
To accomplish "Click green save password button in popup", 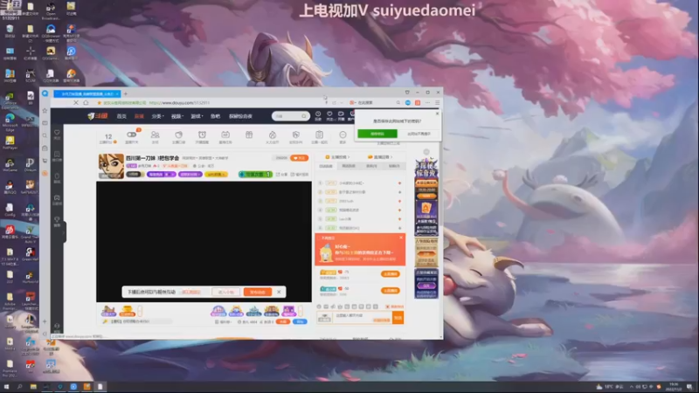I will (377, 134).
